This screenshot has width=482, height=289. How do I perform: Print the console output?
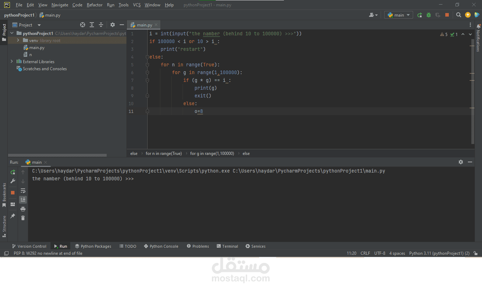point(23,209)
